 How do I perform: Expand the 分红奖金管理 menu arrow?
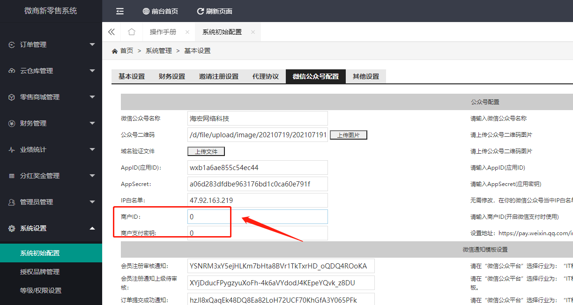pos(92,176)
